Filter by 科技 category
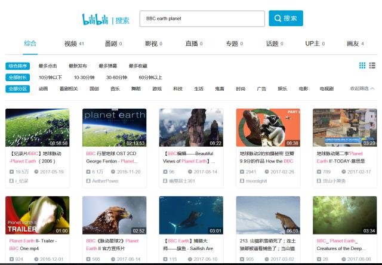 point(178,89)
